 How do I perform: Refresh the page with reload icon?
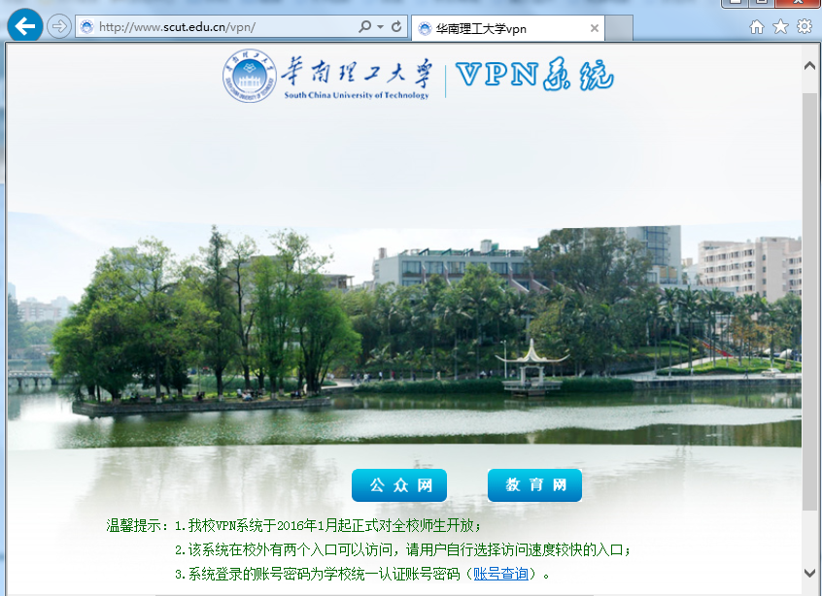point(396,26)
